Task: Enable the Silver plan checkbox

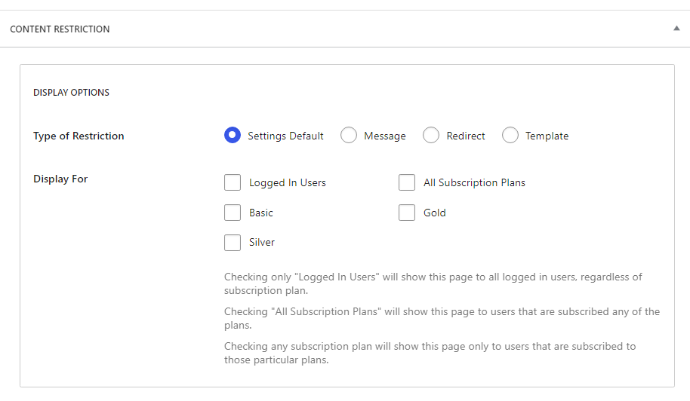Action: pos(233,243)
